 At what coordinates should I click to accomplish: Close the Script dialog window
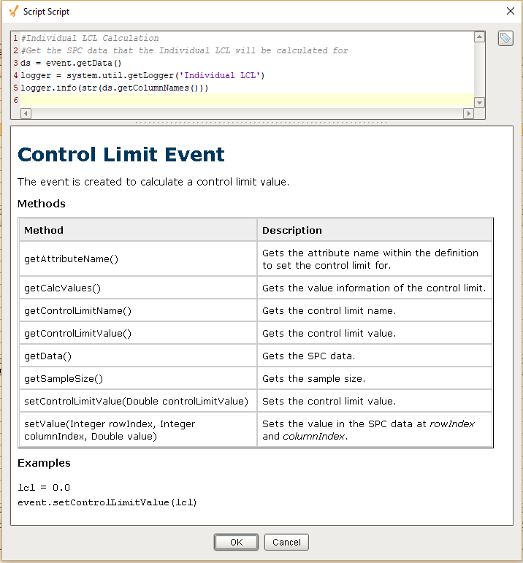[509, 11]
